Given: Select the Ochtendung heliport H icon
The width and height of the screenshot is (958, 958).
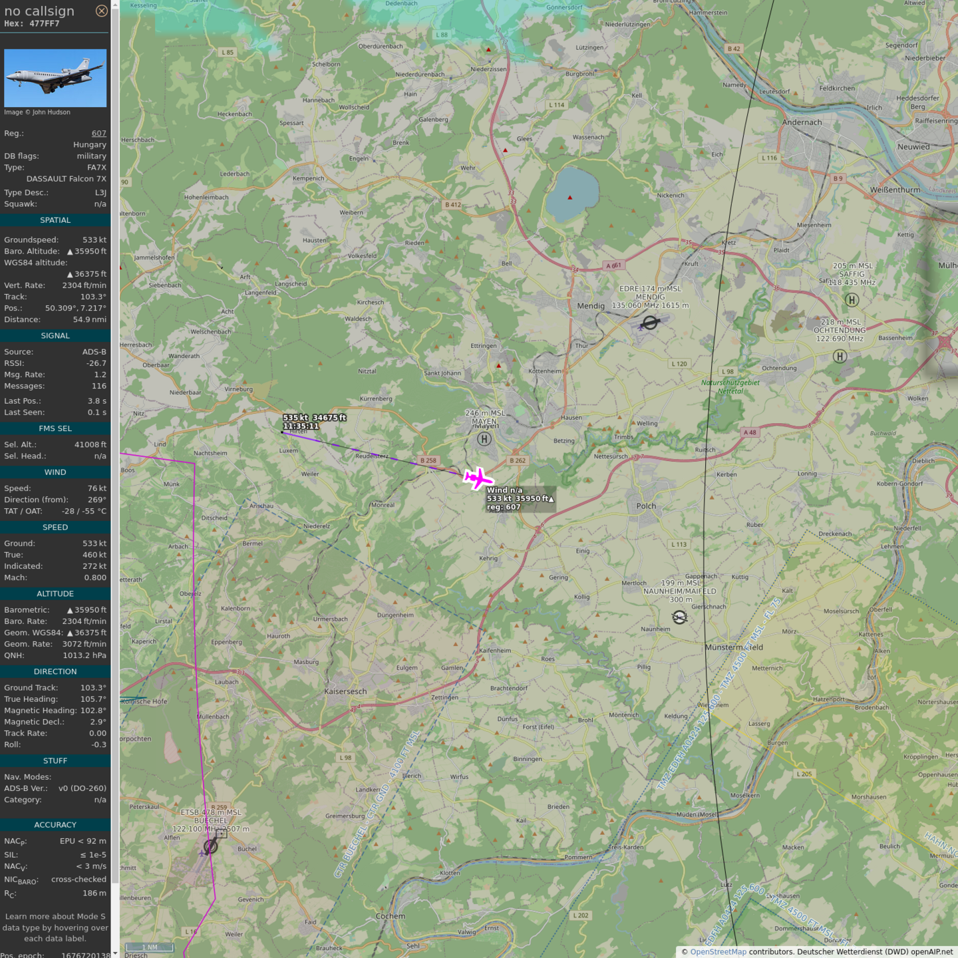Looking at the screenshot, I should pyautogui.click(x=840, y=357).
